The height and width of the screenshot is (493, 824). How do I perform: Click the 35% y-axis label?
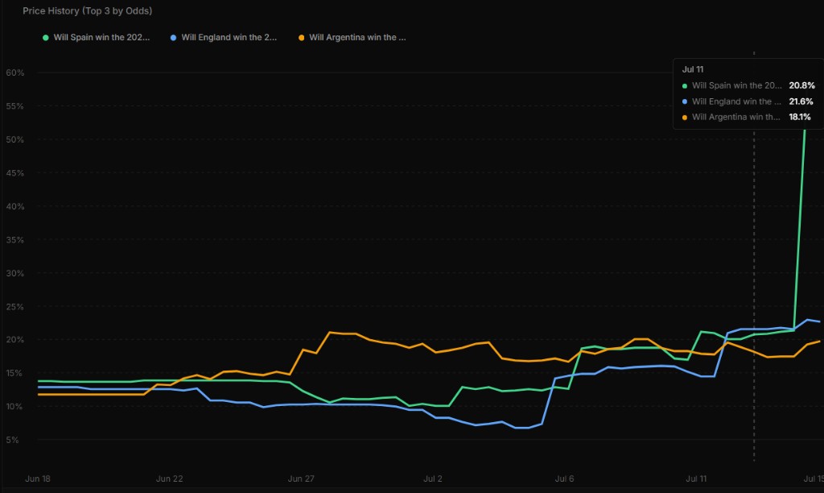(15, 239)
